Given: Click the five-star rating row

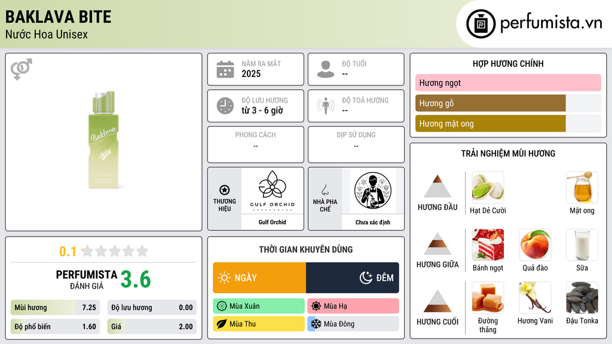Looking at the screenshot, I should coord(115,251).
